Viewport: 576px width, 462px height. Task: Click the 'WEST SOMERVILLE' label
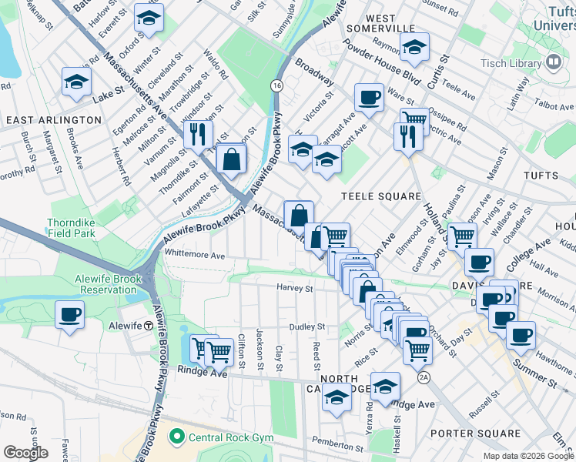381,24
